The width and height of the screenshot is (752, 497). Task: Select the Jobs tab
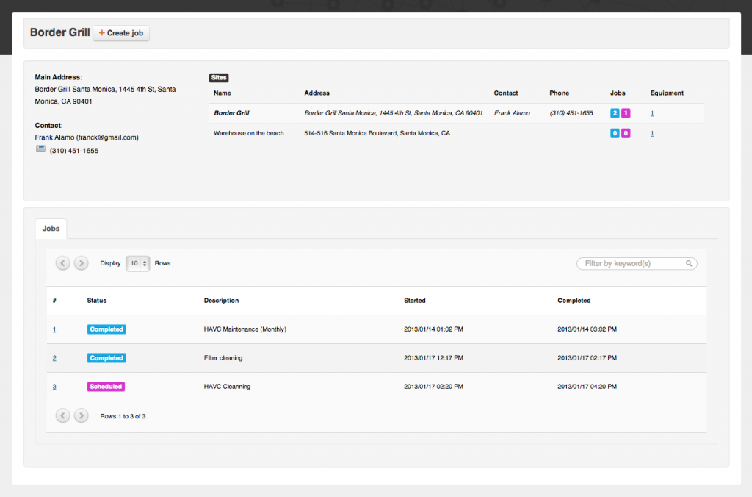(51, 229)
